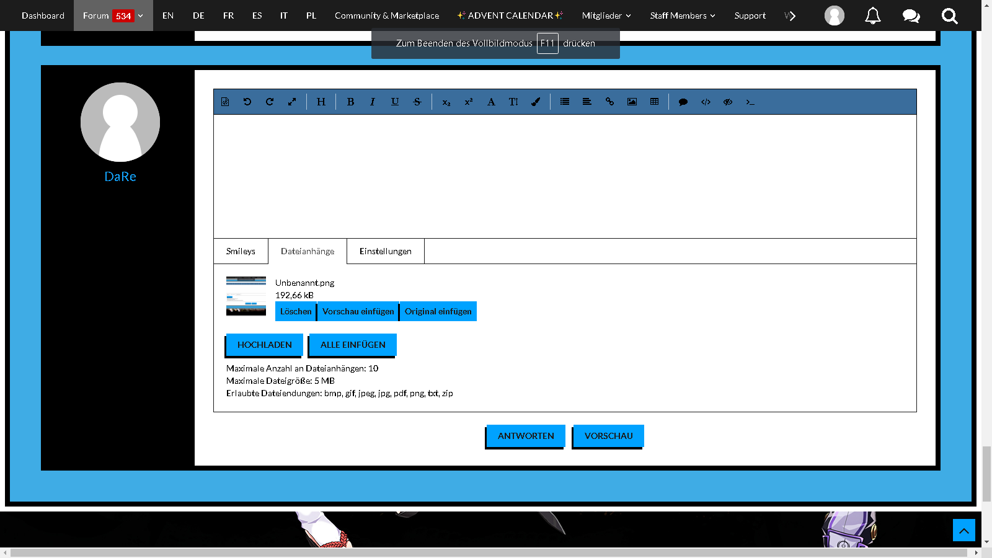
Task: Click the undo icon in editor
Action: (247, 102)
